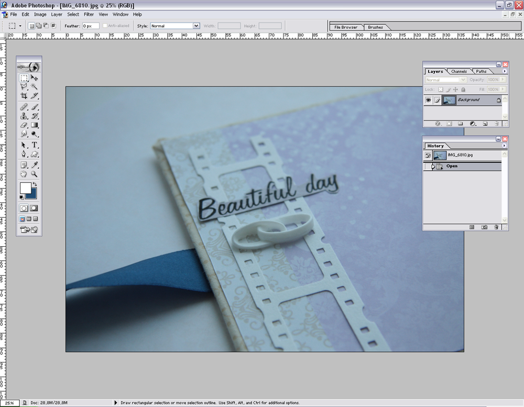This screenshot has width=524, height=407.
Task: Select the Slice tool
Action: coord(34,95)
